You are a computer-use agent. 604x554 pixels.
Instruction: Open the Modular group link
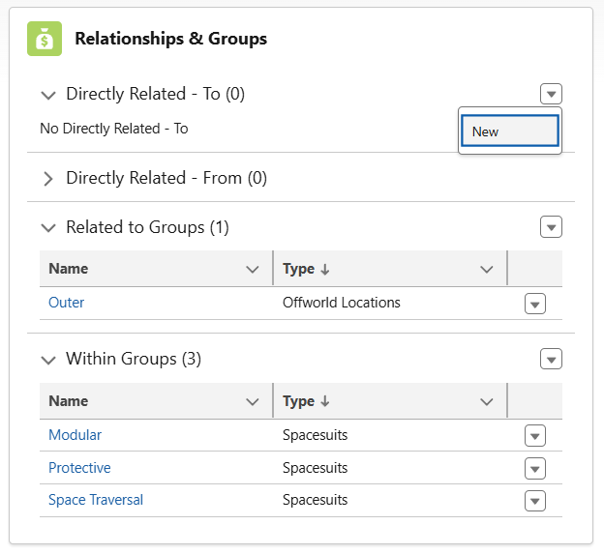click(75, 435)
